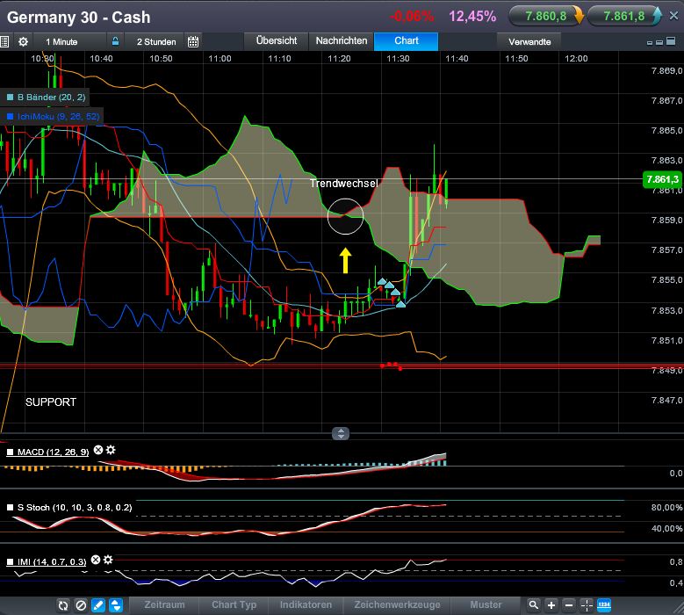This screenshot has width=684, height=615.
Task: Toggle the time range lock icon
Action: point(115,41)
